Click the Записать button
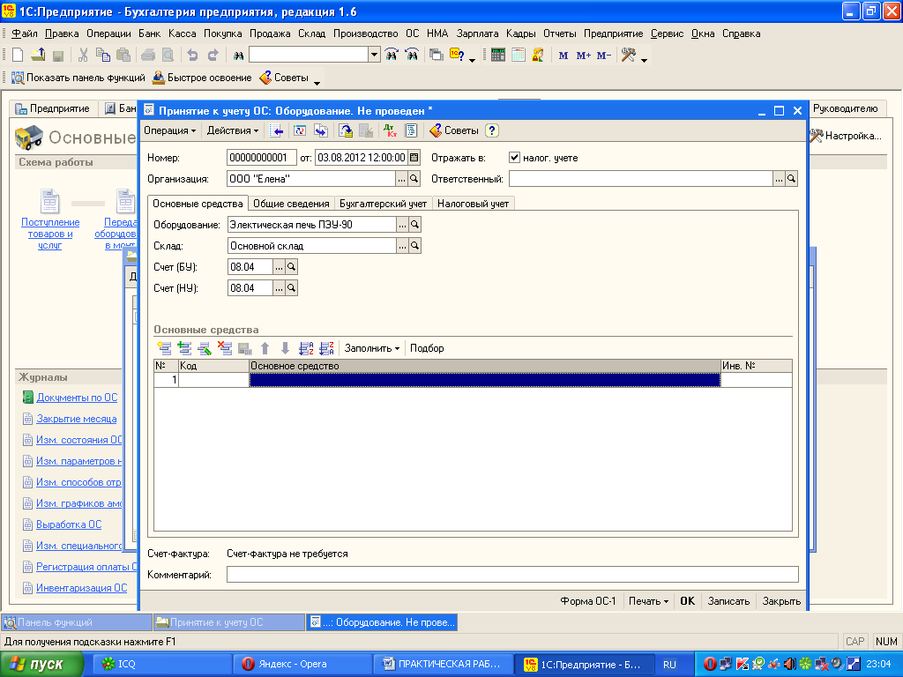The width and height of the screenshot is (903, 677). point(728,601)
